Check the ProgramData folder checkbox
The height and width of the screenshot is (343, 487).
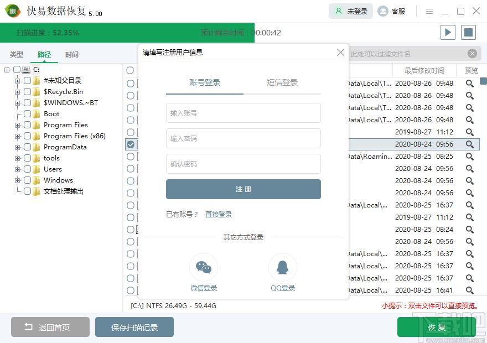(27, 147)
